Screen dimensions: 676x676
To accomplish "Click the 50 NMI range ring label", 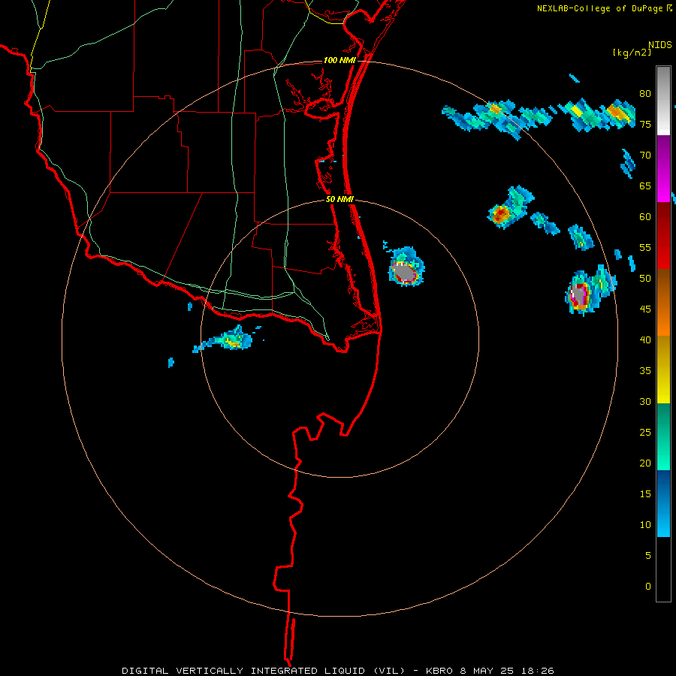I will tap(340, 199).
